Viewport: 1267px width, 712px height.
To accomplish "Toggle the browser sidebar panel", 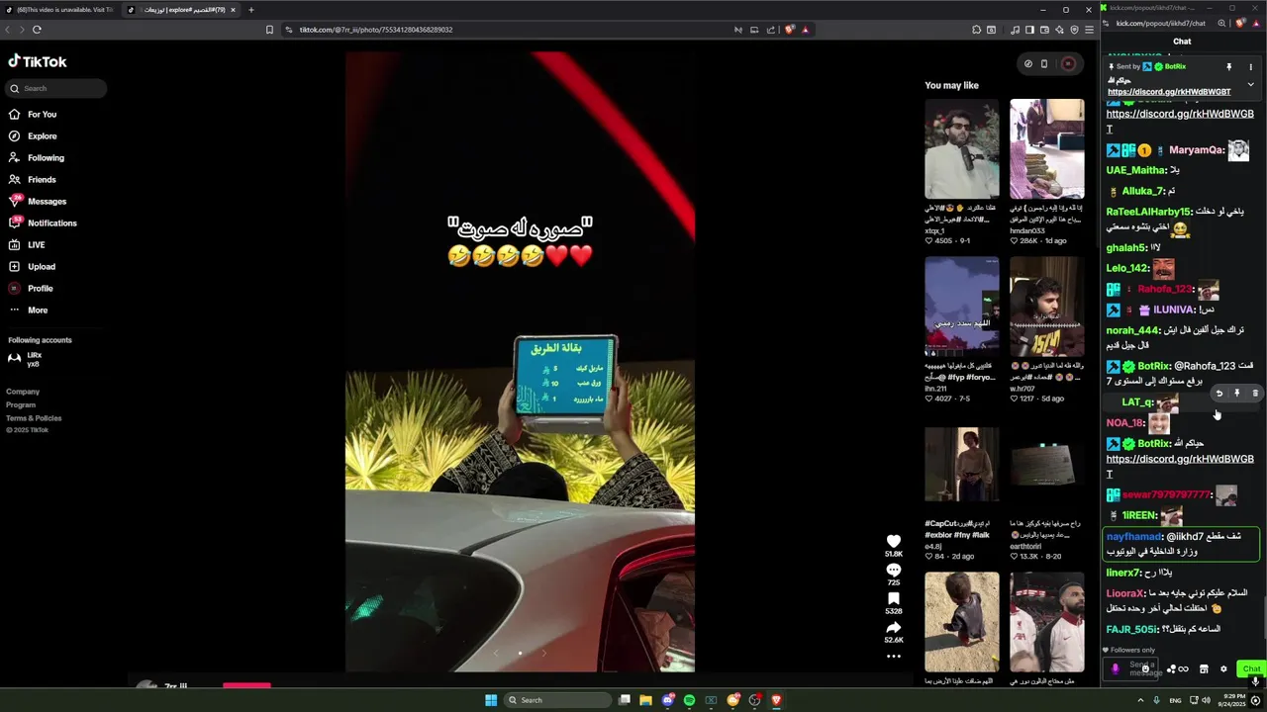I will pyautogui.click(x=1029, y=30).
